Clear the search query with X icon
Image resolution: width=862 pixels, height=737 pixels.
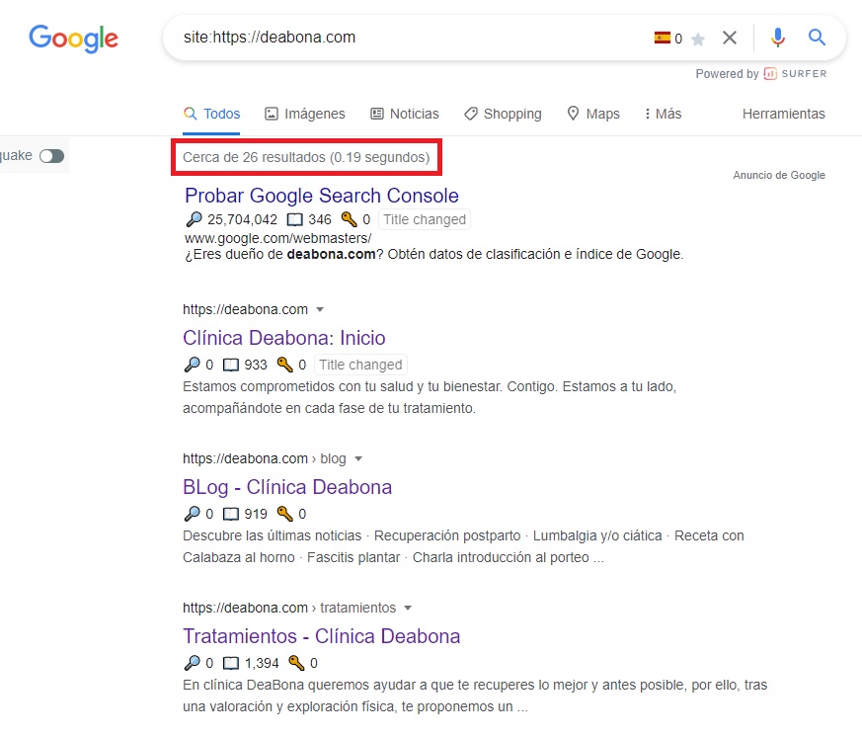coord(730,39)
